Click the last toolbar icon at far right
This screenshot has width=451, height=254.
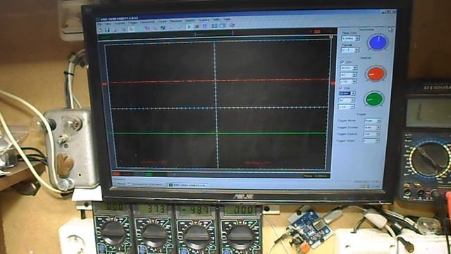[232, 25]
